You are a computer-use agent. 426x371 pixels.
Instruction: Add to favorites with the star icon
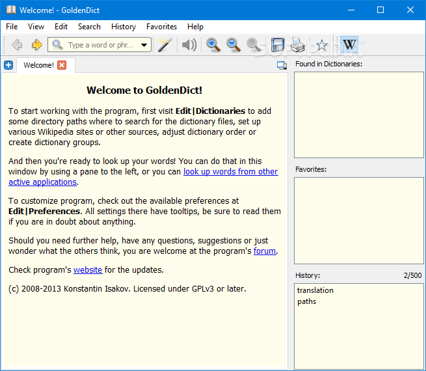click(x=322, y=45)
